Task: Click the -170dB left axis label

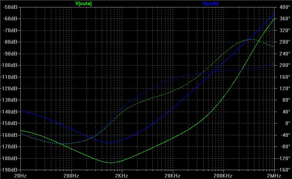Action: 9,146
